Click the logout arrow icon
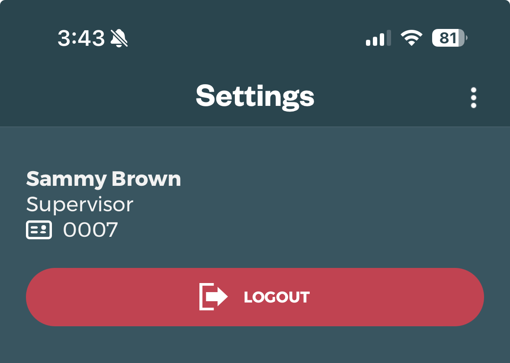This screenshot has width=510, height=363. click(213, 297)
